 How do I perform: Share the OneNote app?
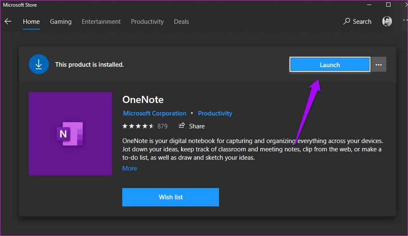click(192, 126)
